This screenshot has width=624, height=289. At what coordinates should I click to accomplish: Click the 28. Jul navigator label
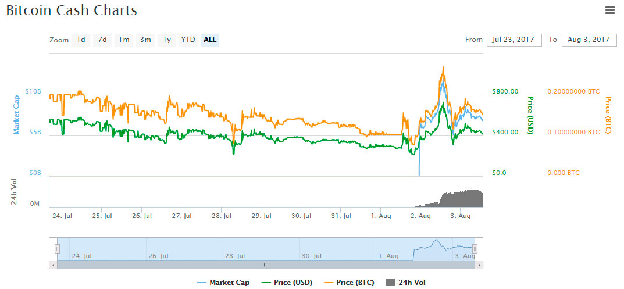[x=236, y=256]
